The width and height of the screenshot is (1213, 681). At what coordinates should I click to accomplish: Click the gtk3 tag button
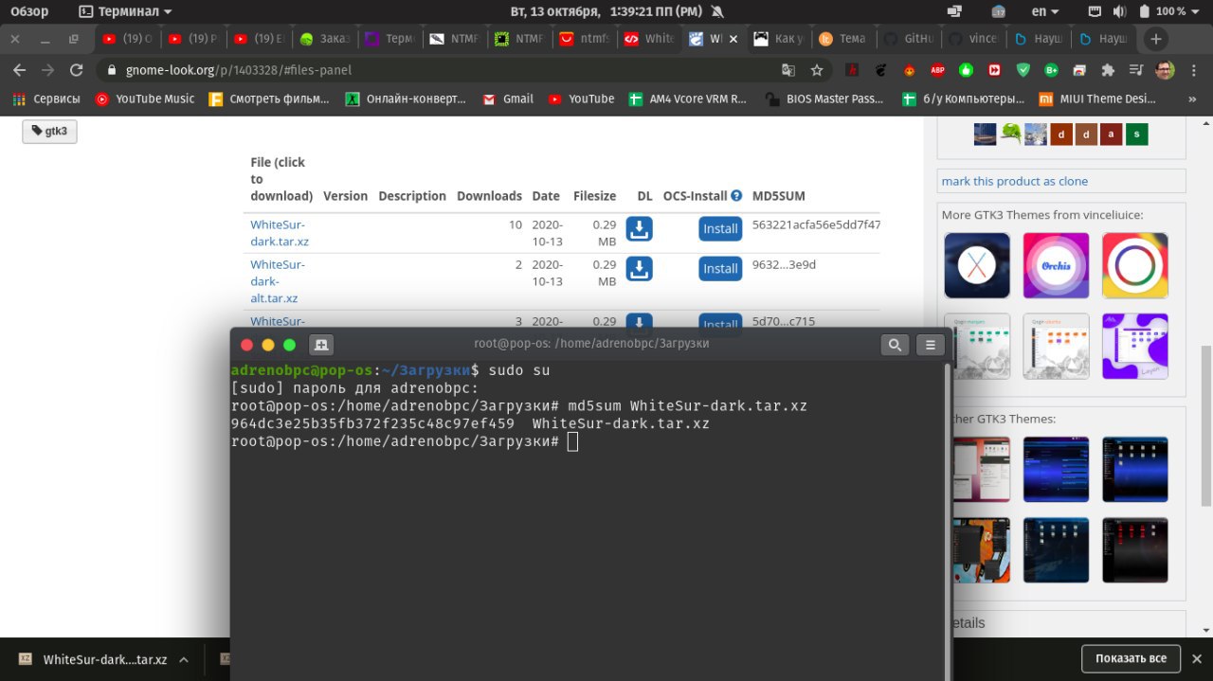tap(49, 132)
